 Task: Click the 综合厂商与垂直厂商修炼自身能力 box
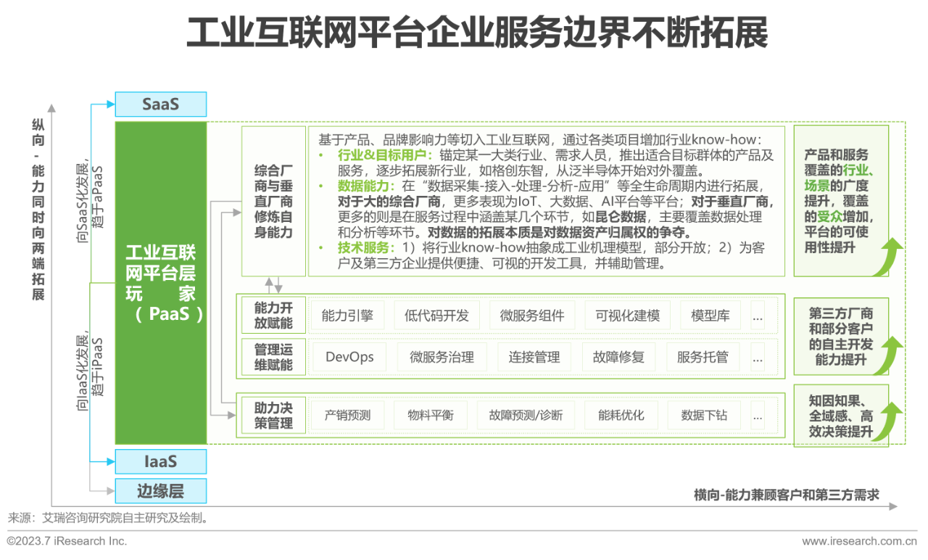(273, 201)
